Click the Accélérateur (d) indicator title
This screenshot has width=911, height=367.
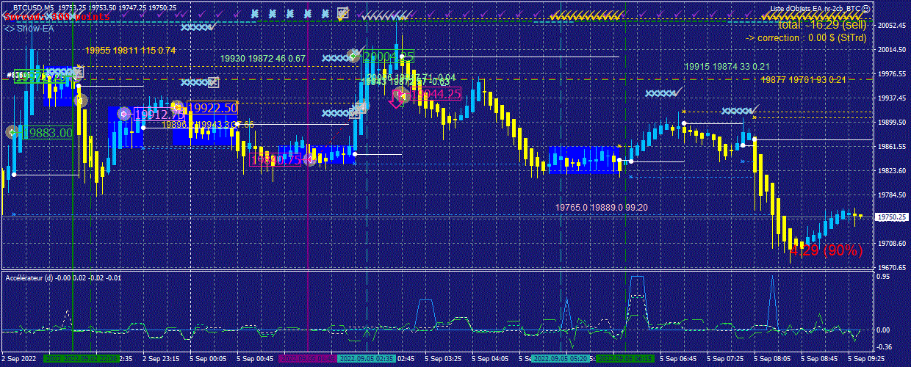(62, 278)
